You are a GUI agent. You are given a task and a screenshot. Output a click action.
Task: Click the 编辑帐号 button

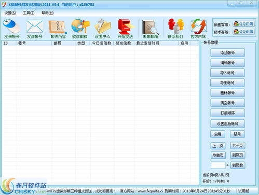[227, 63]
